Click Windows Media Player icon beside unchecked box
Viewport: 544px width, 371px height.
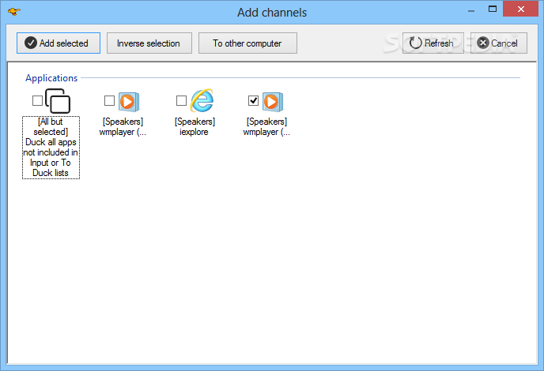(x=129, y=102)
